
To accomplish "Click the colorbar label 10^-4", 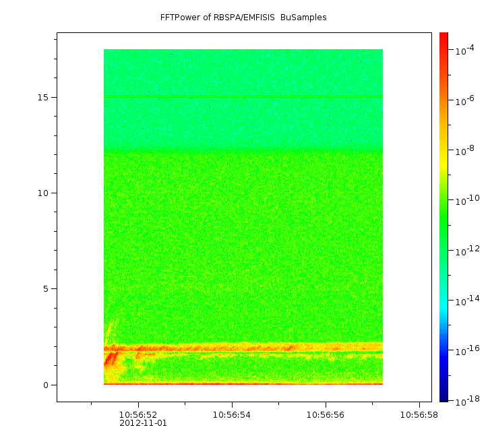I will pos(466,51).
